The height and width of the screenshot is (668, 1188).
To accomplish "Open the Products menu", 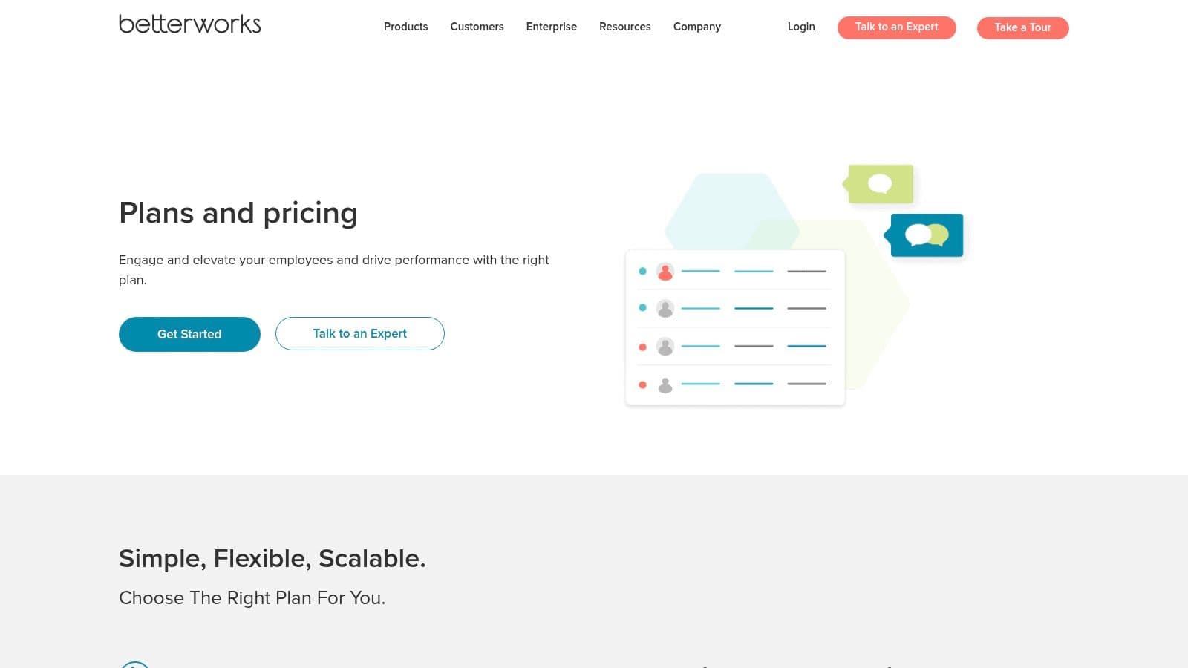I will (405, 27).
